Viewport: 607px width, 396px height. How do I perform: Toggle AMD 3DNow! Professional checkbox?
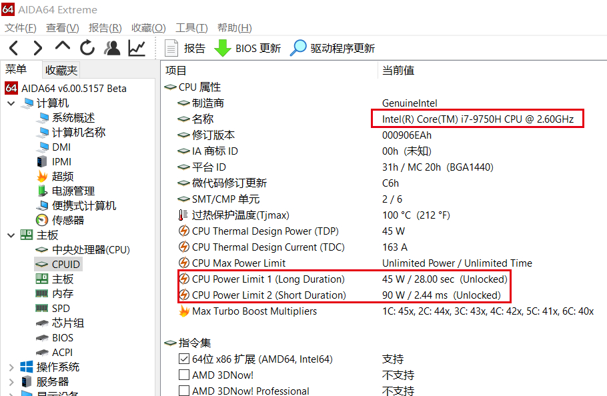(x=184, y=391)
